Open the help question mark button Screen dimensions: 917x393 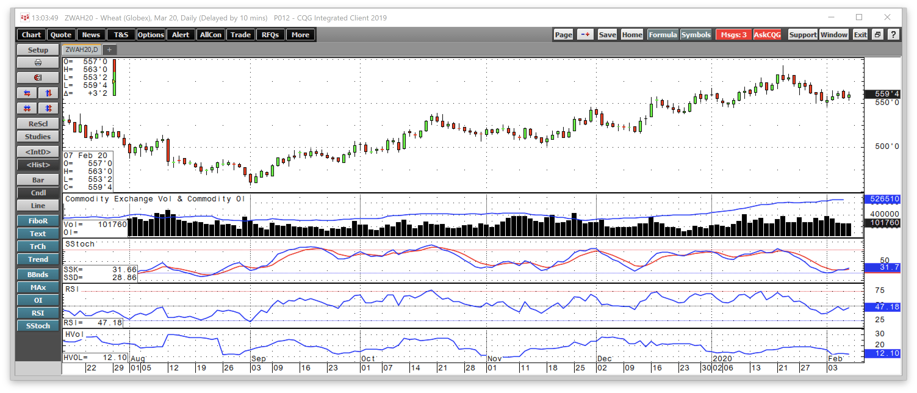pyautogui.click(x=893, y=35)
